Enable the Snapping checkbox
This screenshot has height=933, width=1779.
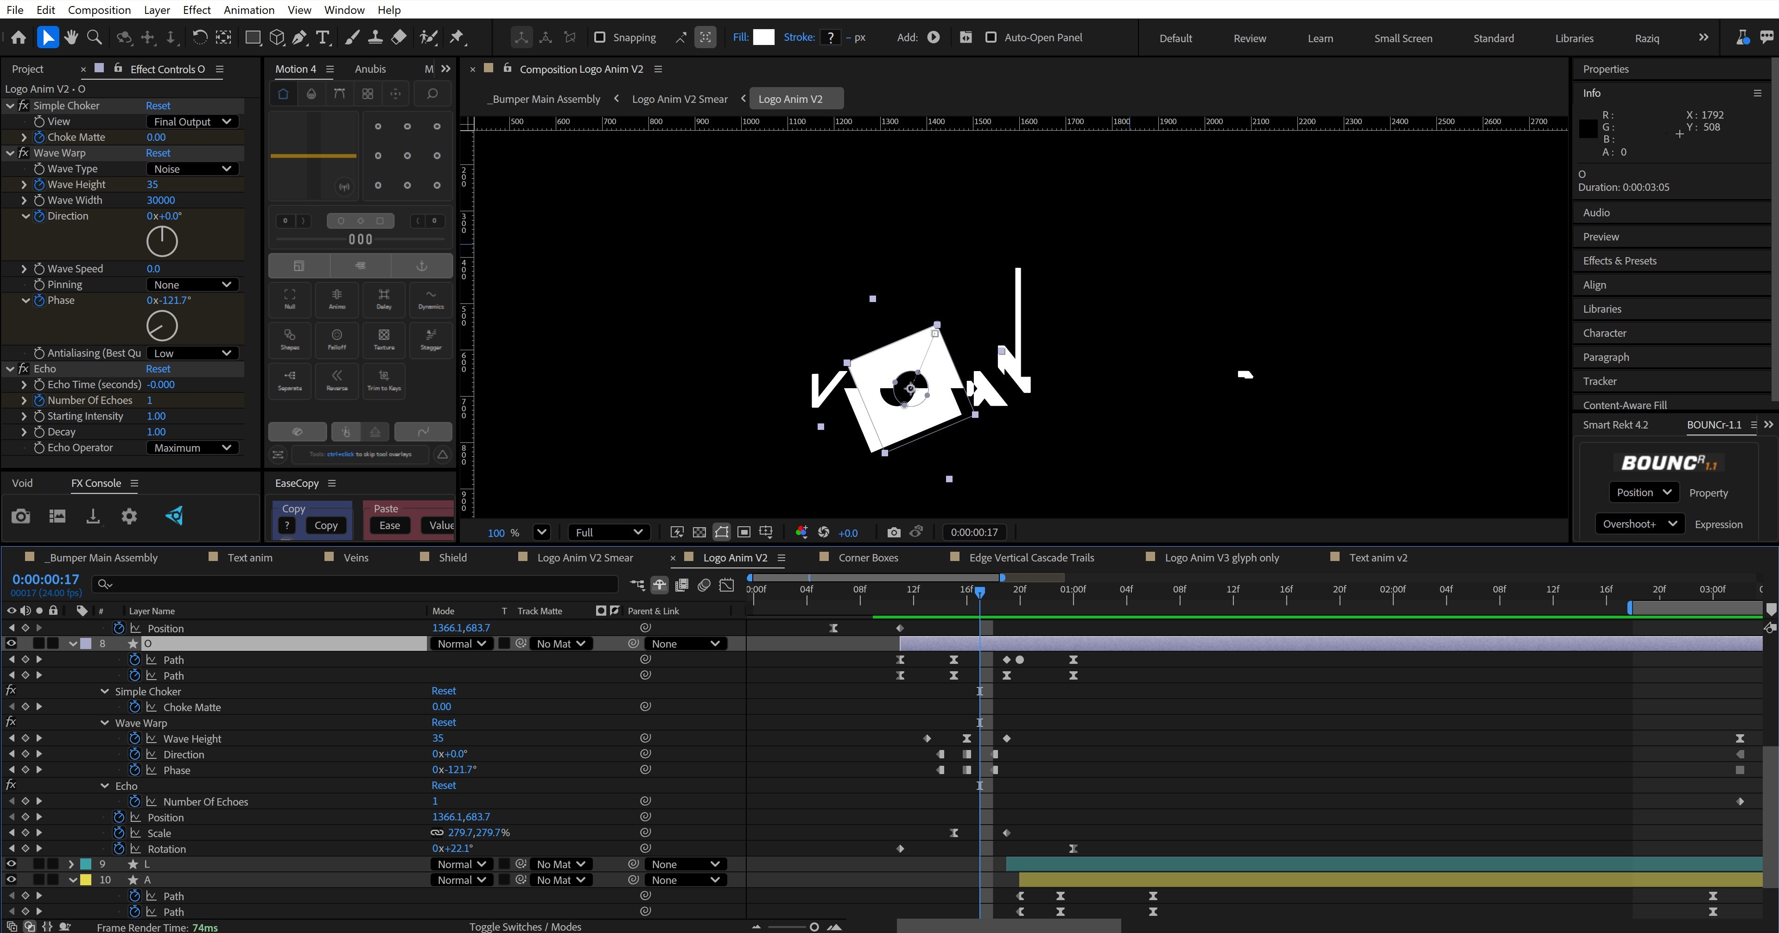pos(599,37)
